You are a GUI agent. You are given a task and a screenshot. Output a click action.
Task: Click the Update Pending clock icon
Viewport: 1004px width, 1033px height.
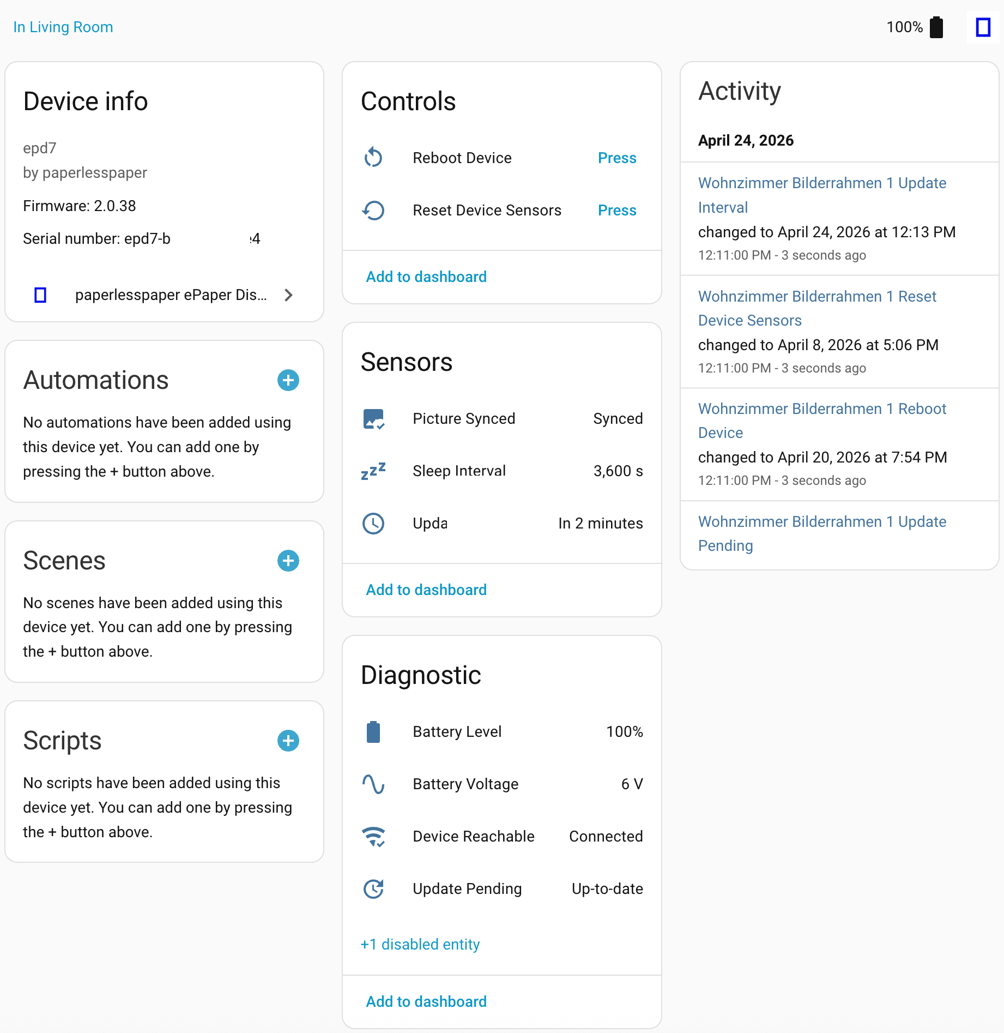[x=373, y=888]
